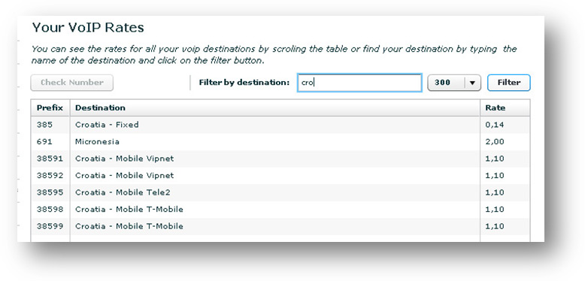The height and width of the screenshot is (281, 585).
Task: Click the Prefix column header
Action: point(50,107)
